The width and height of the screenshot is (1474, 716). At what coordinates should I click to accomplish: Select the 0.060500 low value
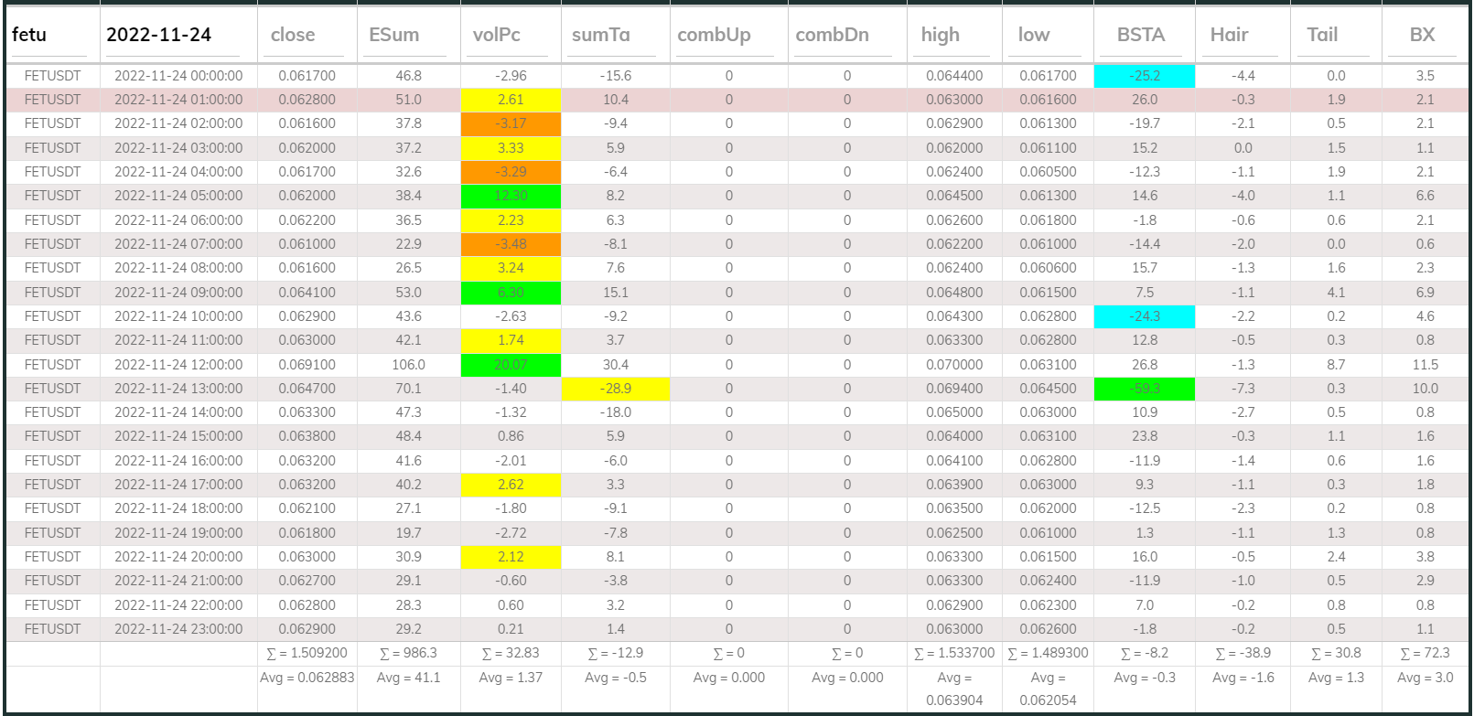[x=1048, y=172]
